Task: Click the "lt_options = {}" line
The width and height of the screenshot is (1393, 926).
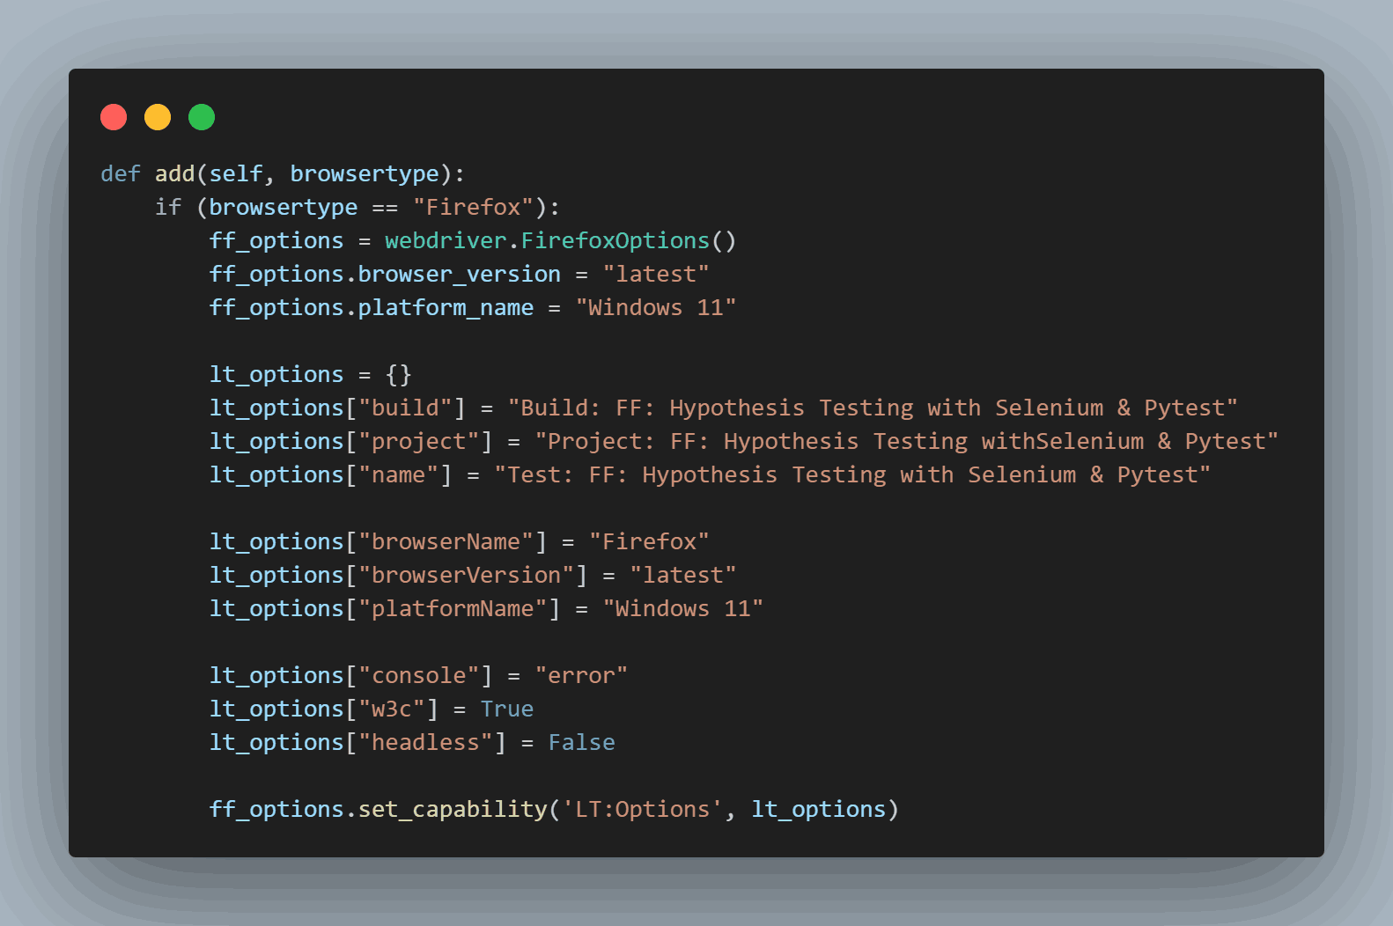Action: (310, 374)
